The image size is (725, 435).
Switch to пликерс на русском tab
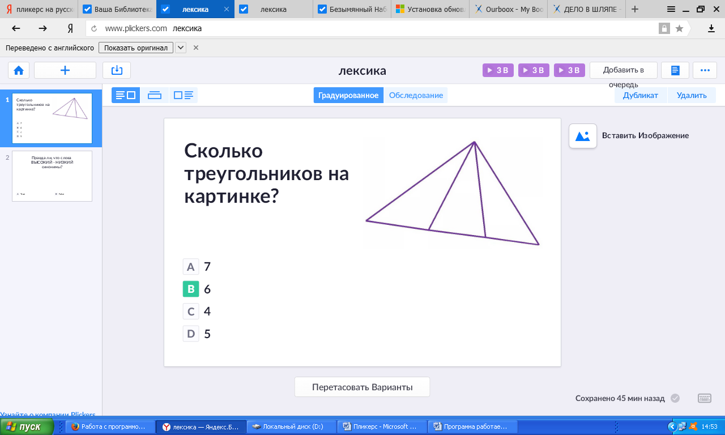coord(39,10)
